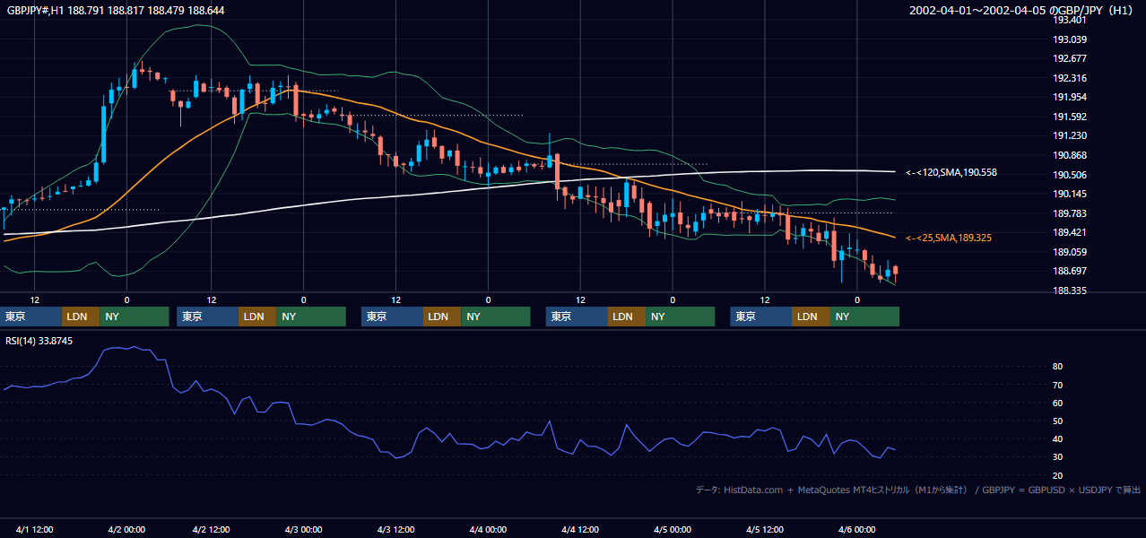Select the 4/2 00:00 time axis label

126,529
